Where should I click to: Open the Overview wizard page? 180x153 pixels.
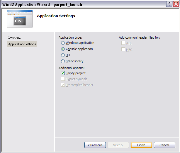pos(14,38)
